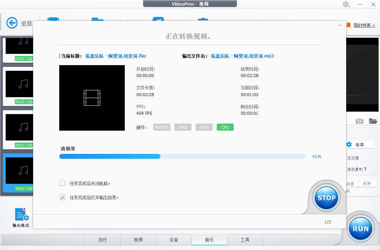This screenshot has height=250, width=380.
Task: Click the notification bell icon
Action: pos(348,25)
